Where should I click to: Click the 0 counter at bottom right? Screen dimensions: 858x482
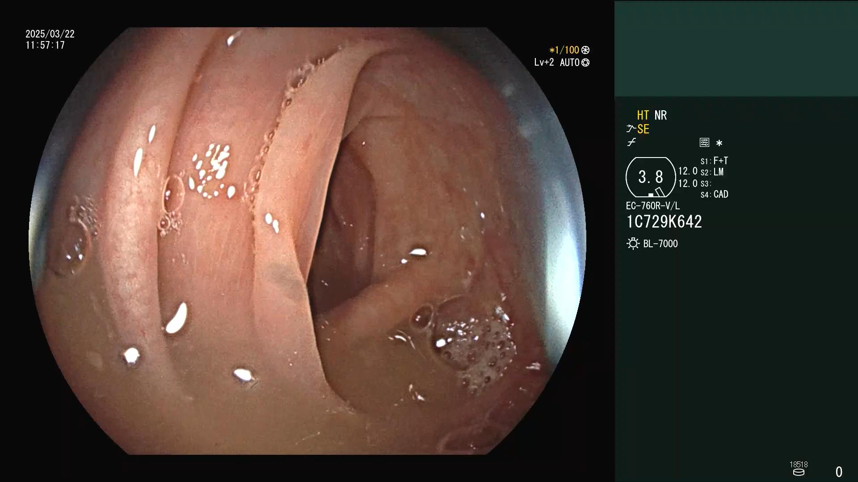(839, 472)
